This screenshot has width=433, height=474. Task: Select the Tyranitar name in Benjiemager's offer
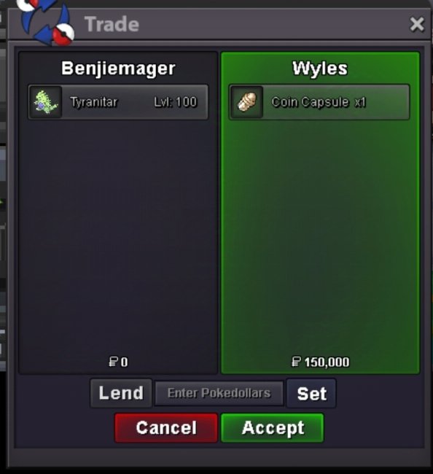click(x=93, y=102)
